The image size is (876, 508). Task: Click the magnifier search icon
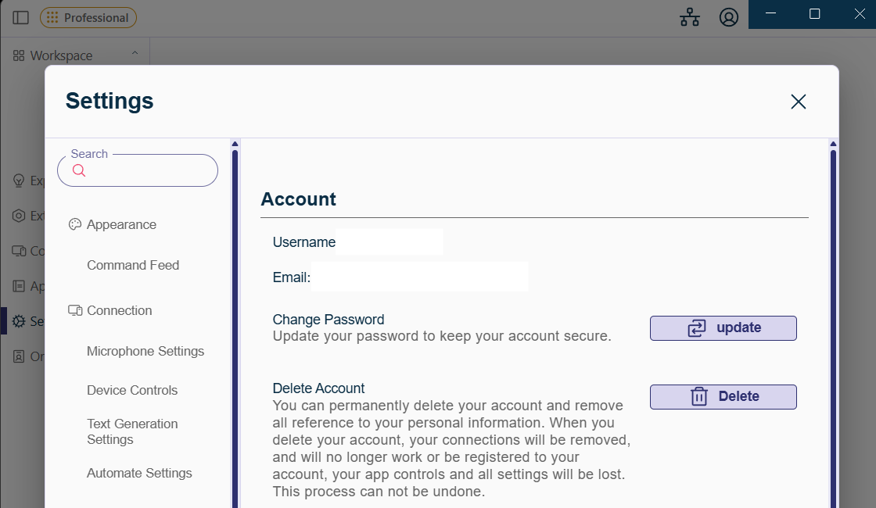pyautogui.click(x=79, y=171)
